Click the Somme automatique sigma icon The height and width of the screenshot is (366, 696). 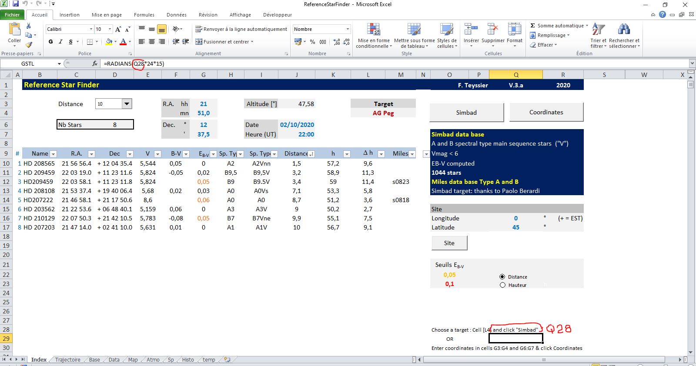point(533,26)
